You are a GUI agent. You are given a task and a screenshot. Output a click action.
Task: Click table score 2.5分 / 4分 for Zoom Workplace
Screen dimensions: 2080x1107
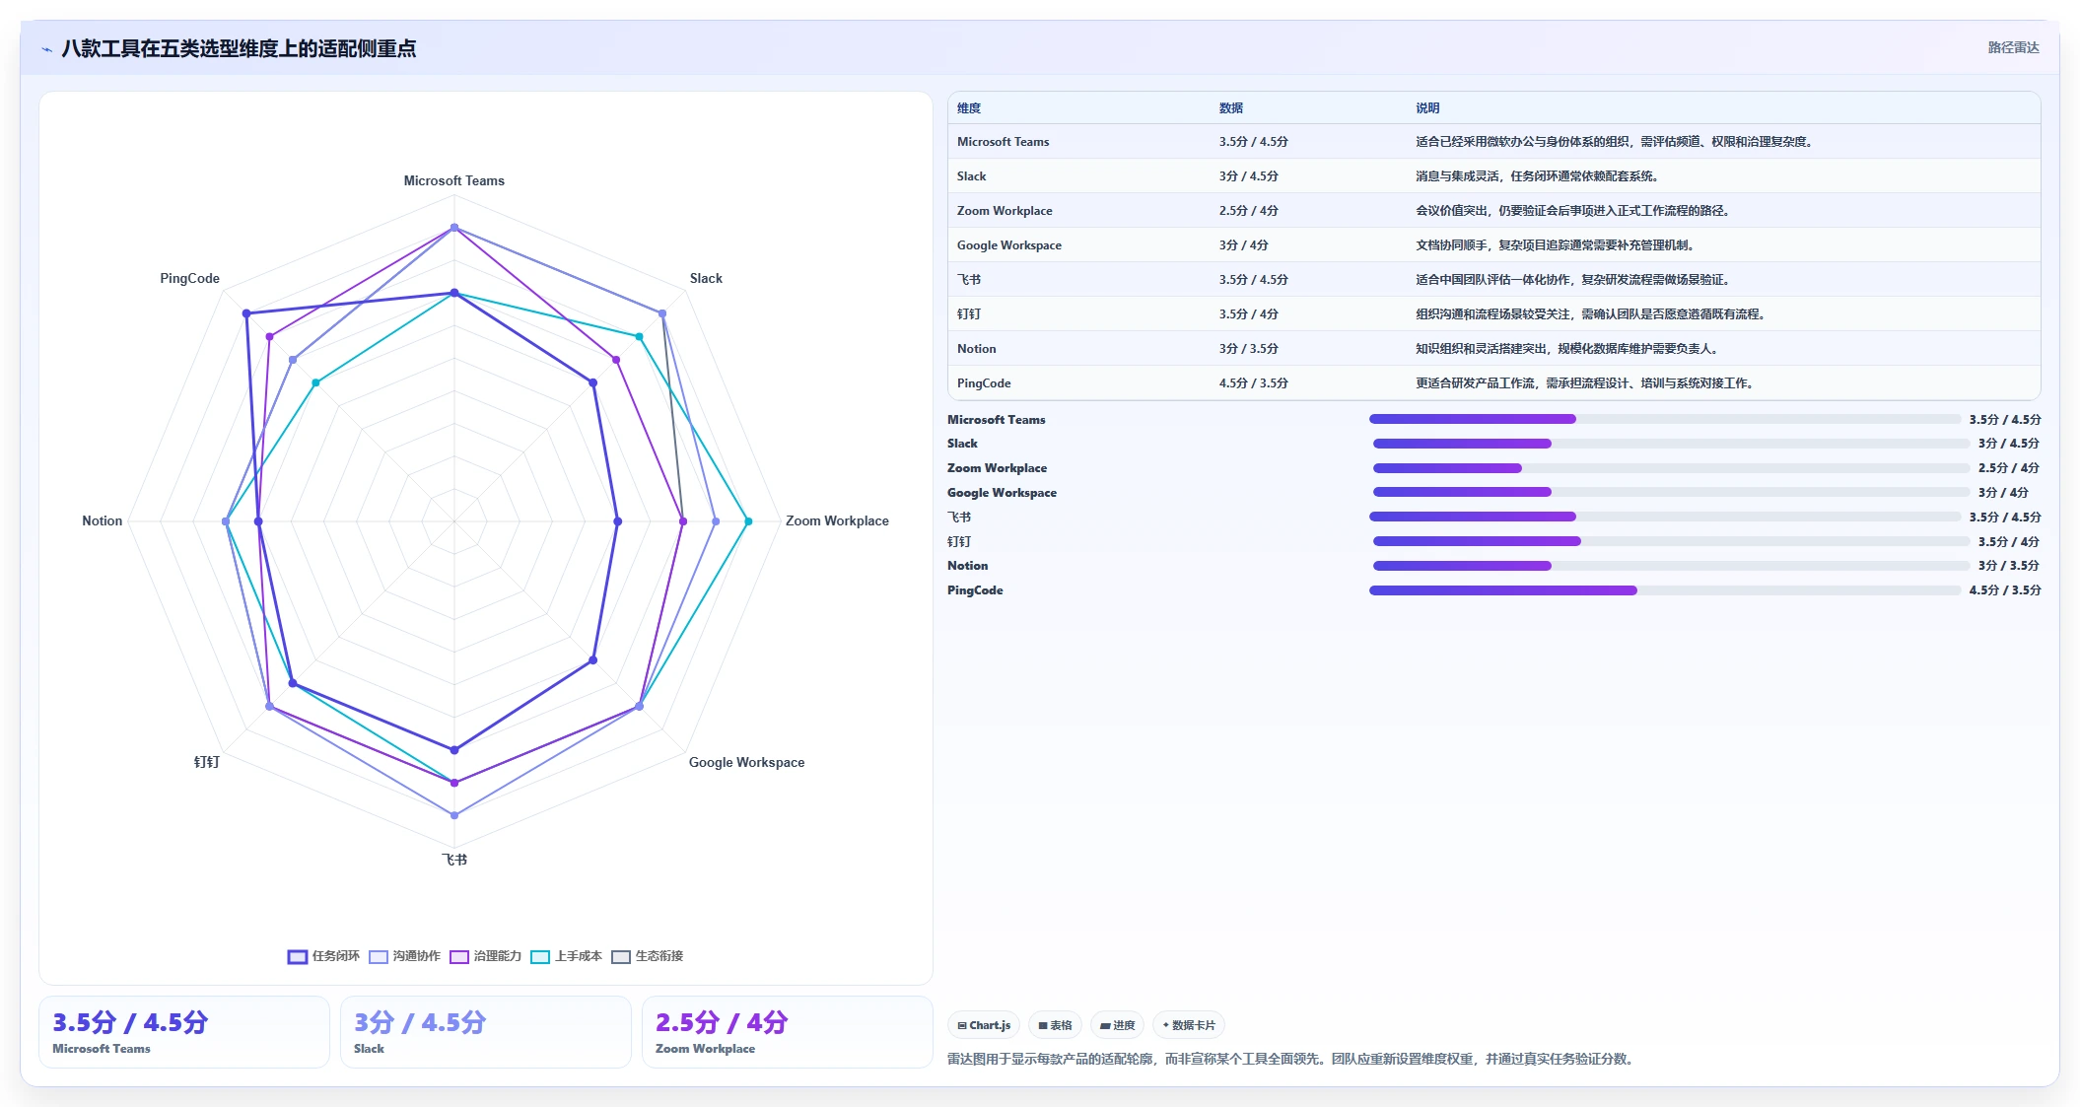point(1248,211)
